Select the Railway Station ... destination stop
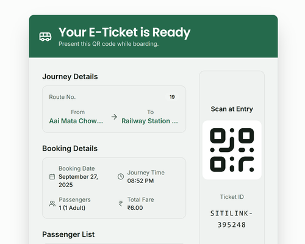Screen dimensions: 305x244 (150, 121)
